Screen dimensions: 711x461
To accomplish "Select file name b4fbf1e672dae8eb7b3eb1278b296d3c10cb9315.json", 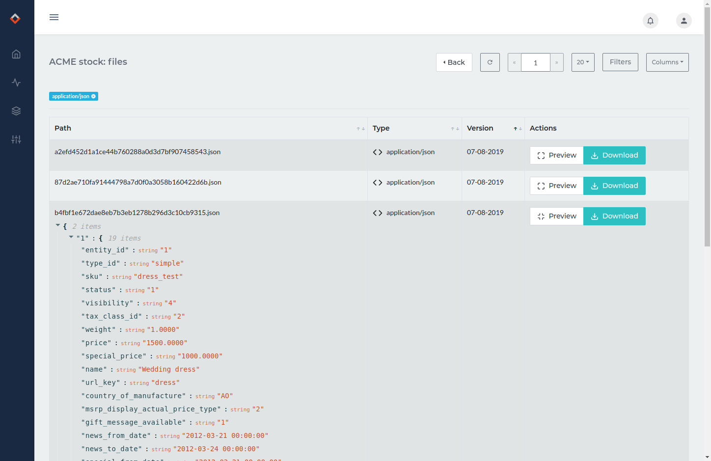I will coord(137,213).
